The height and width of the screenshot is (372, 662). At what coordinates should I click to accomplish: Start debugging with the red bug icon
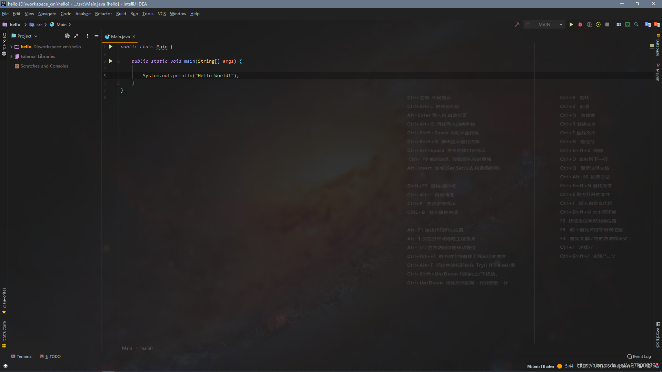pyautogui.click(x=580, y=24)
